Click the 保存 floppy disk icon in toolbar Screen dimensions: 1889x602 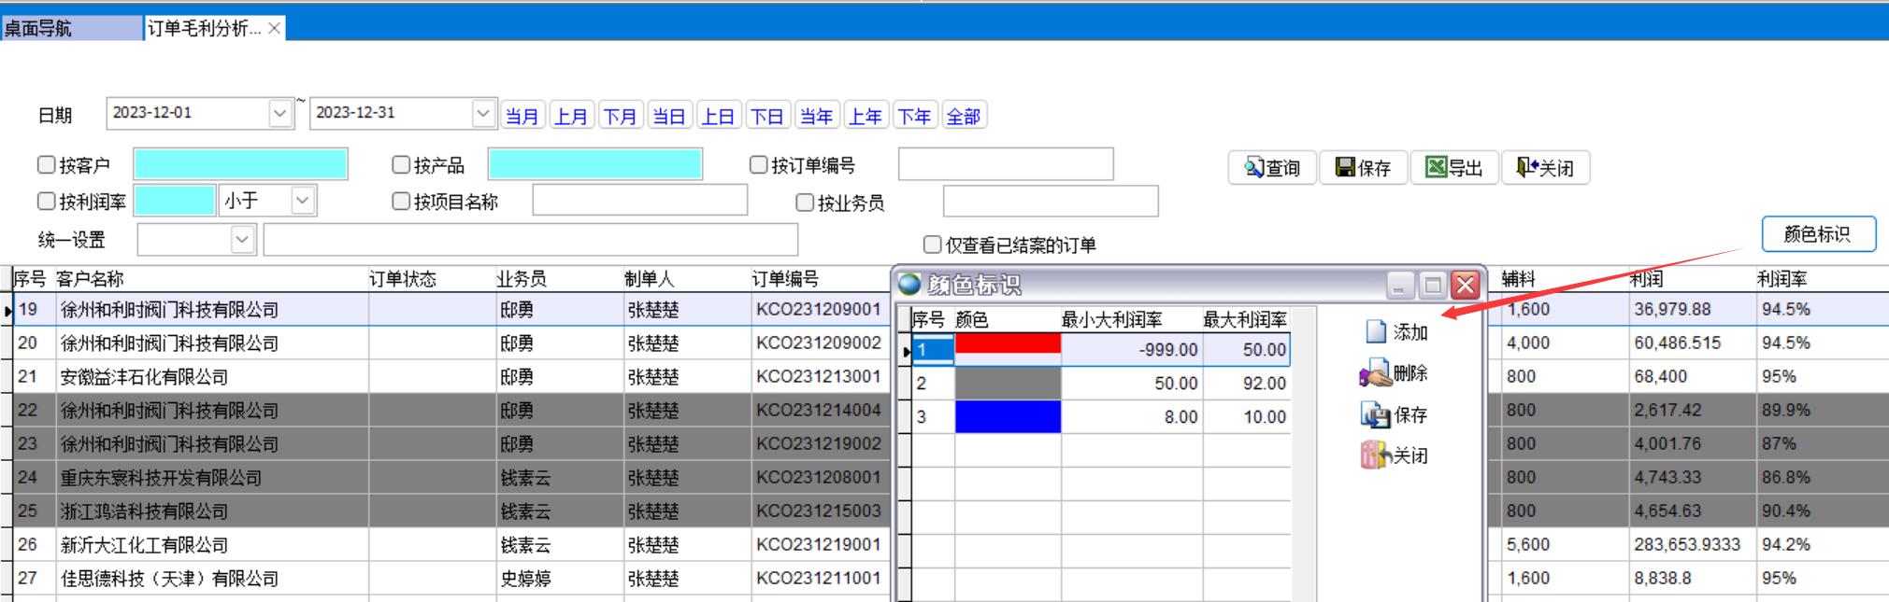click(1346, 168)
